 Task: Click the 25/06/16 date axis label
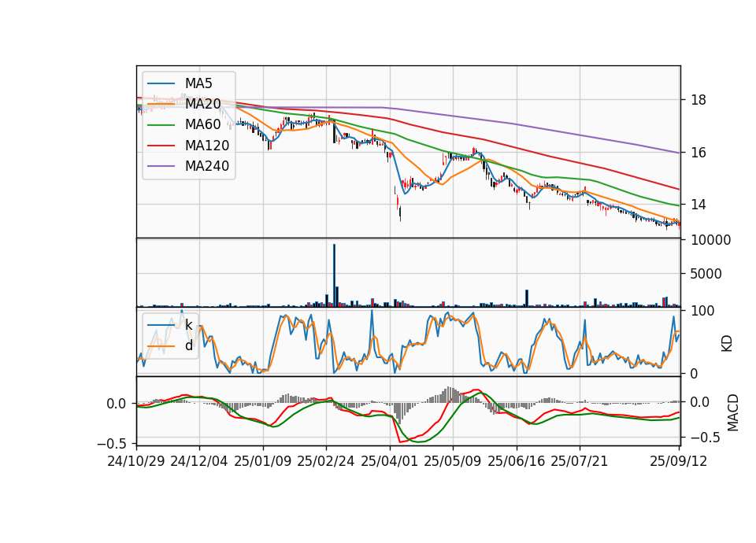point(517,461)
